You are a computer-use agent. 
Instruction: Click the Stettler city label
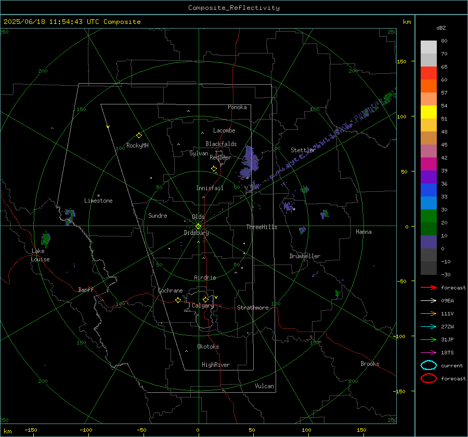(x=303, y=150)
